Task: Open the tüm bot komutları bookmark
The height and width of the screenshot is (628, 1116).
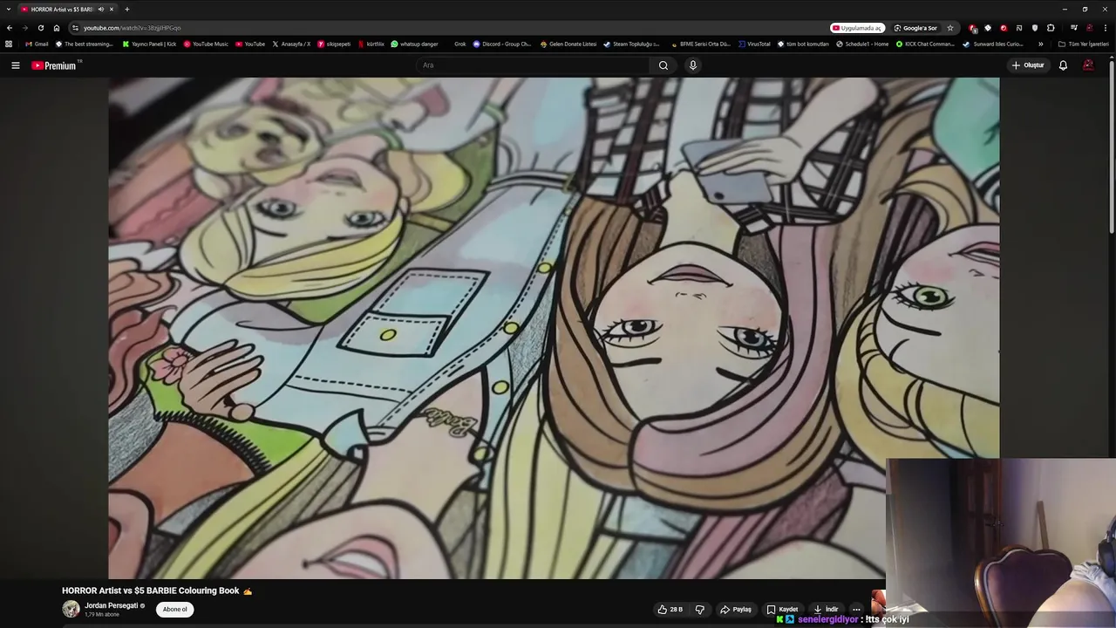Action: tap(803, 44)
